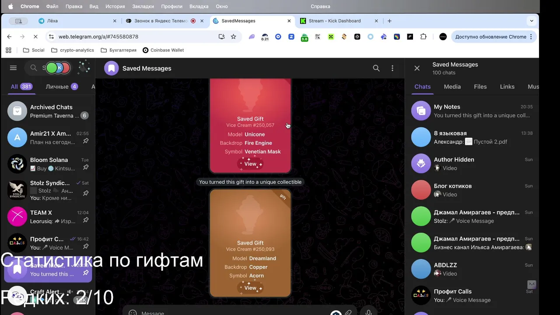Open Archived Chats
Viewport: 560px width, 315px height.
[48, 111]
